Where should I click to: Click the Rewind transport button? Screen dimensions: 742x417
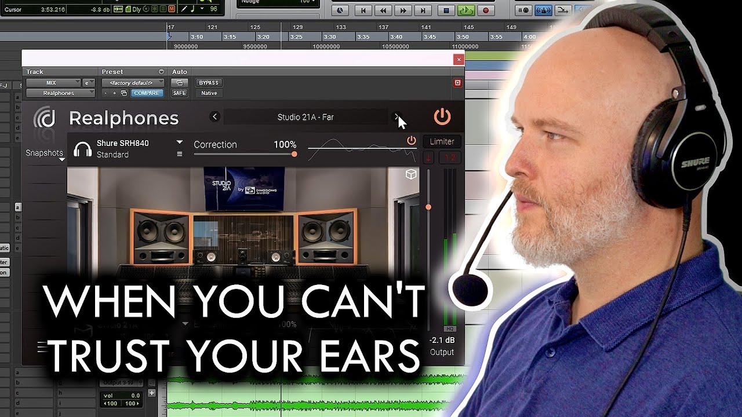click(383, 10)
